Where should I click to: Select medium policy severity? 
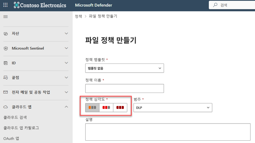[106, 108]
